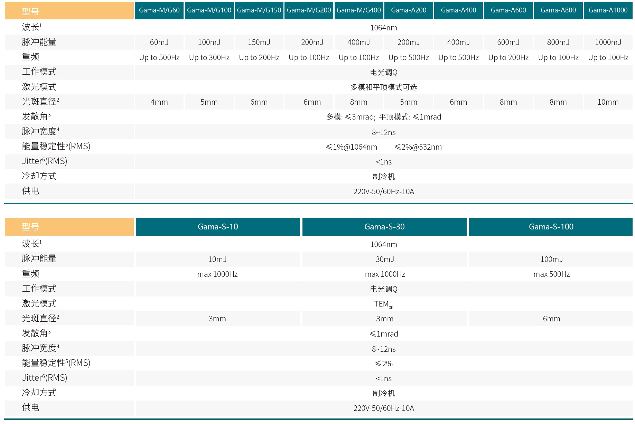
Task: Click the Gama-S-30 column header
Action: [x=384, y=227]
